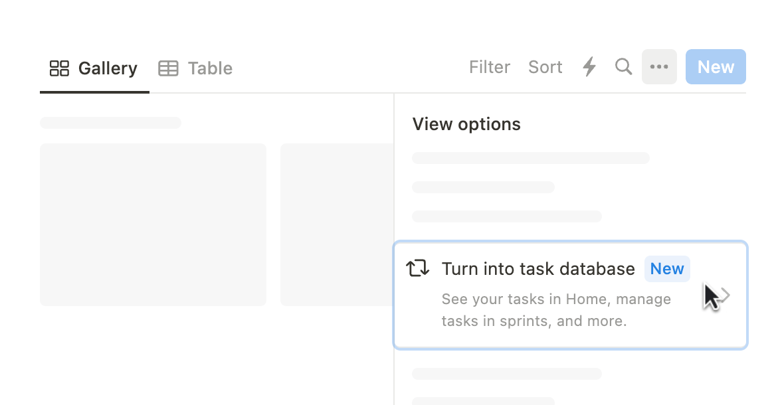Screen dimensions: 780x405
Task: Click the View options panel heading
Action: [x=466, y=124]
